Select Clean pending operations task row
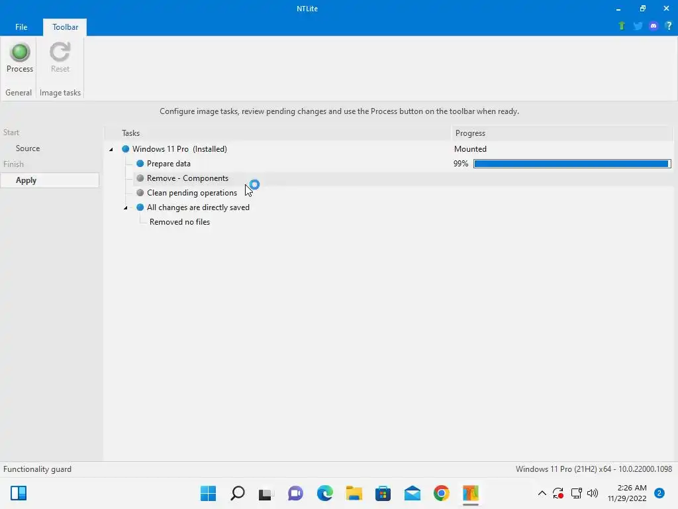 (x=192, y=193)
